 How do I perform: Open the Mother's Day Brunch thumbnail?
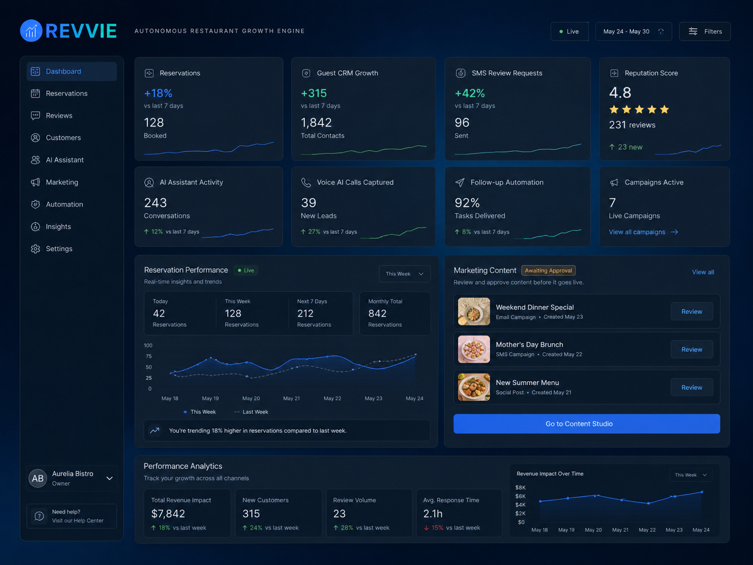click(x=474, y=349)
